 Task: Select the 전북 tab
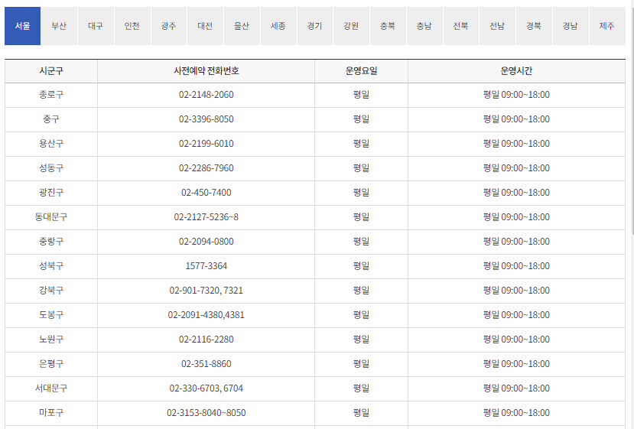pyautogui.click(x=461, y=26)
